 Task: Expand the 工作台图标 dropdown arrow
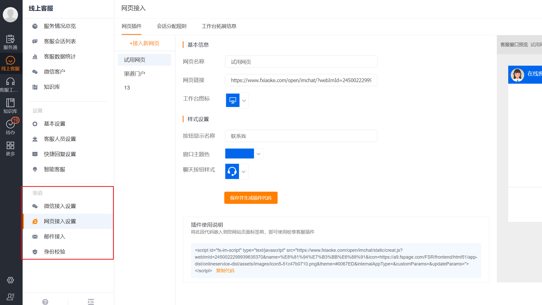coord(244,101)
